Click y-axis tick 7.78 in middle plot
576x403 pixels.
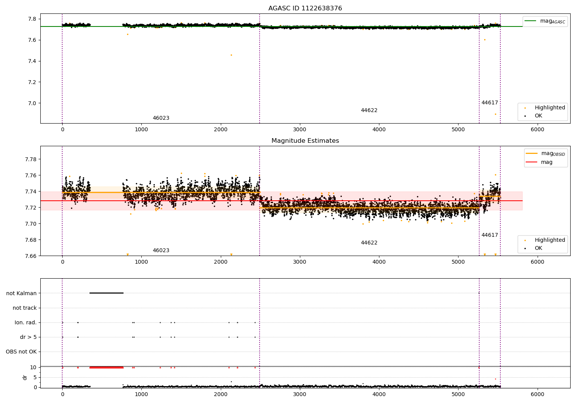31,159
